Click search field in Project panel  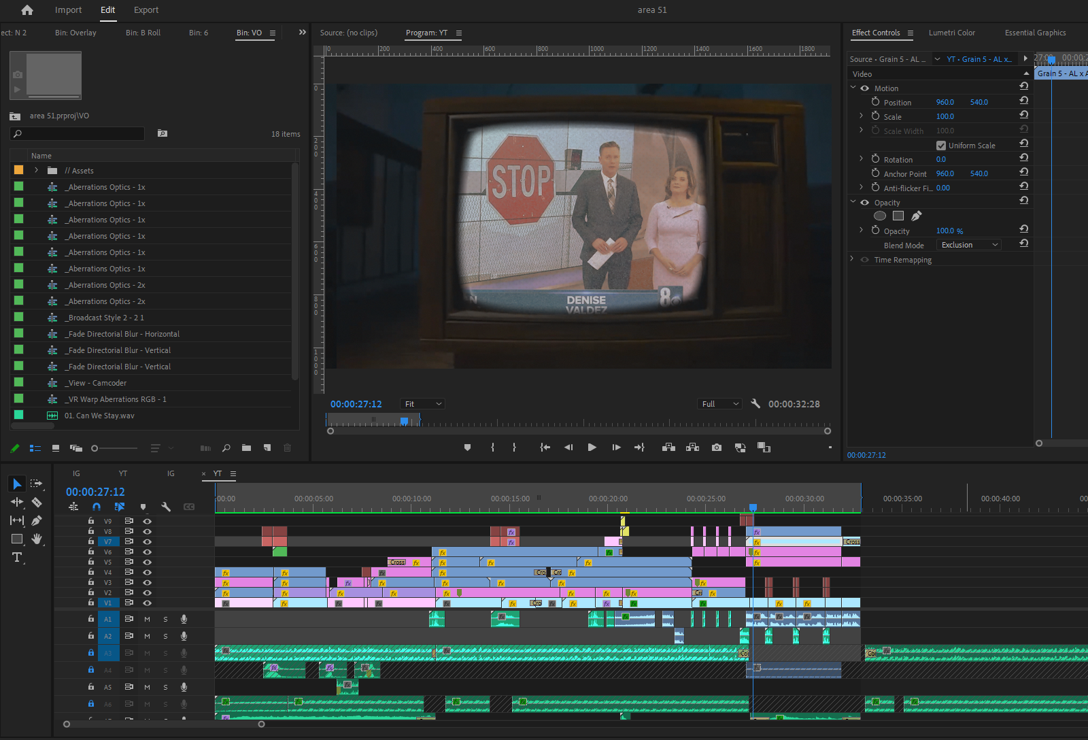(x=78, y=134)
